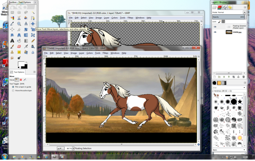The width and height of the screenshot is (255, 161).
Task: Enable the "Pick a layer or guide" option
Action: point(13,87)
